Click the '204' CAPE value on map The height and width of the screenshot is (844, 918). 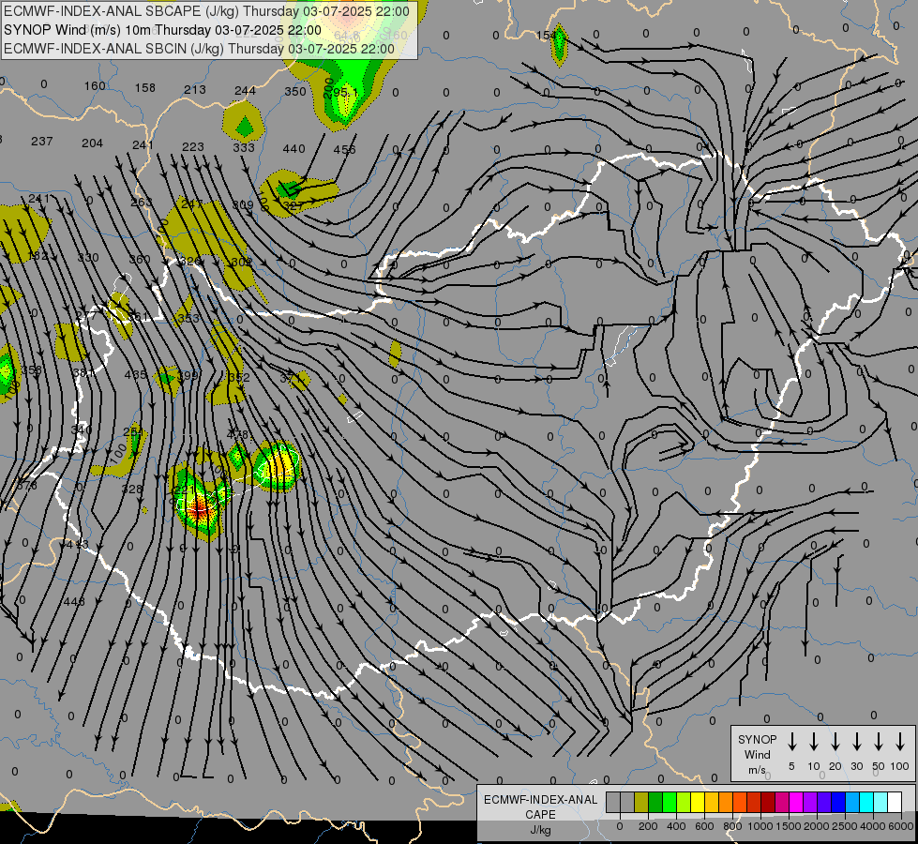point(93,143)
